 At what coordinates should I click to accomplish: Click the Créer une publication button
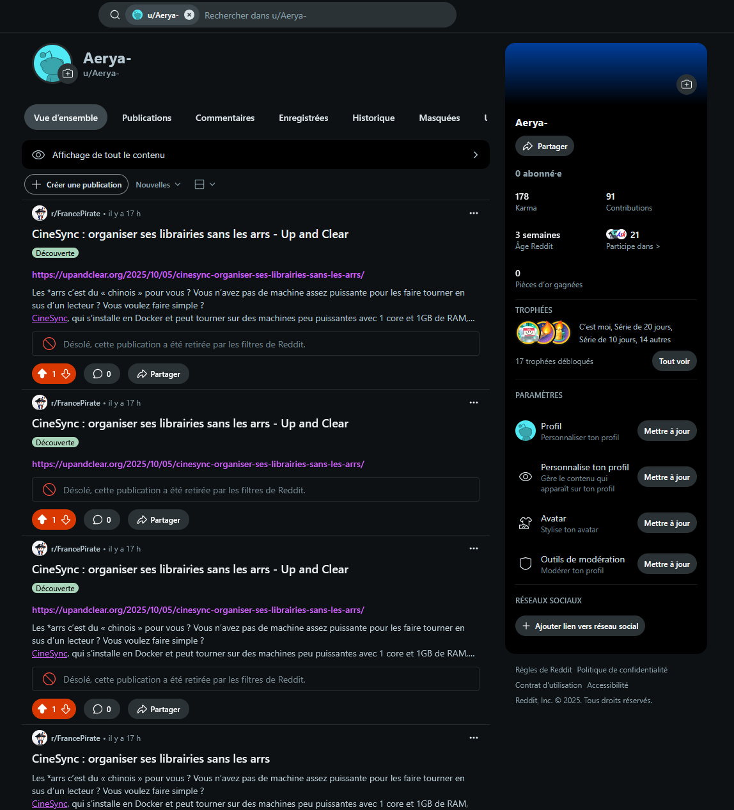77,184
